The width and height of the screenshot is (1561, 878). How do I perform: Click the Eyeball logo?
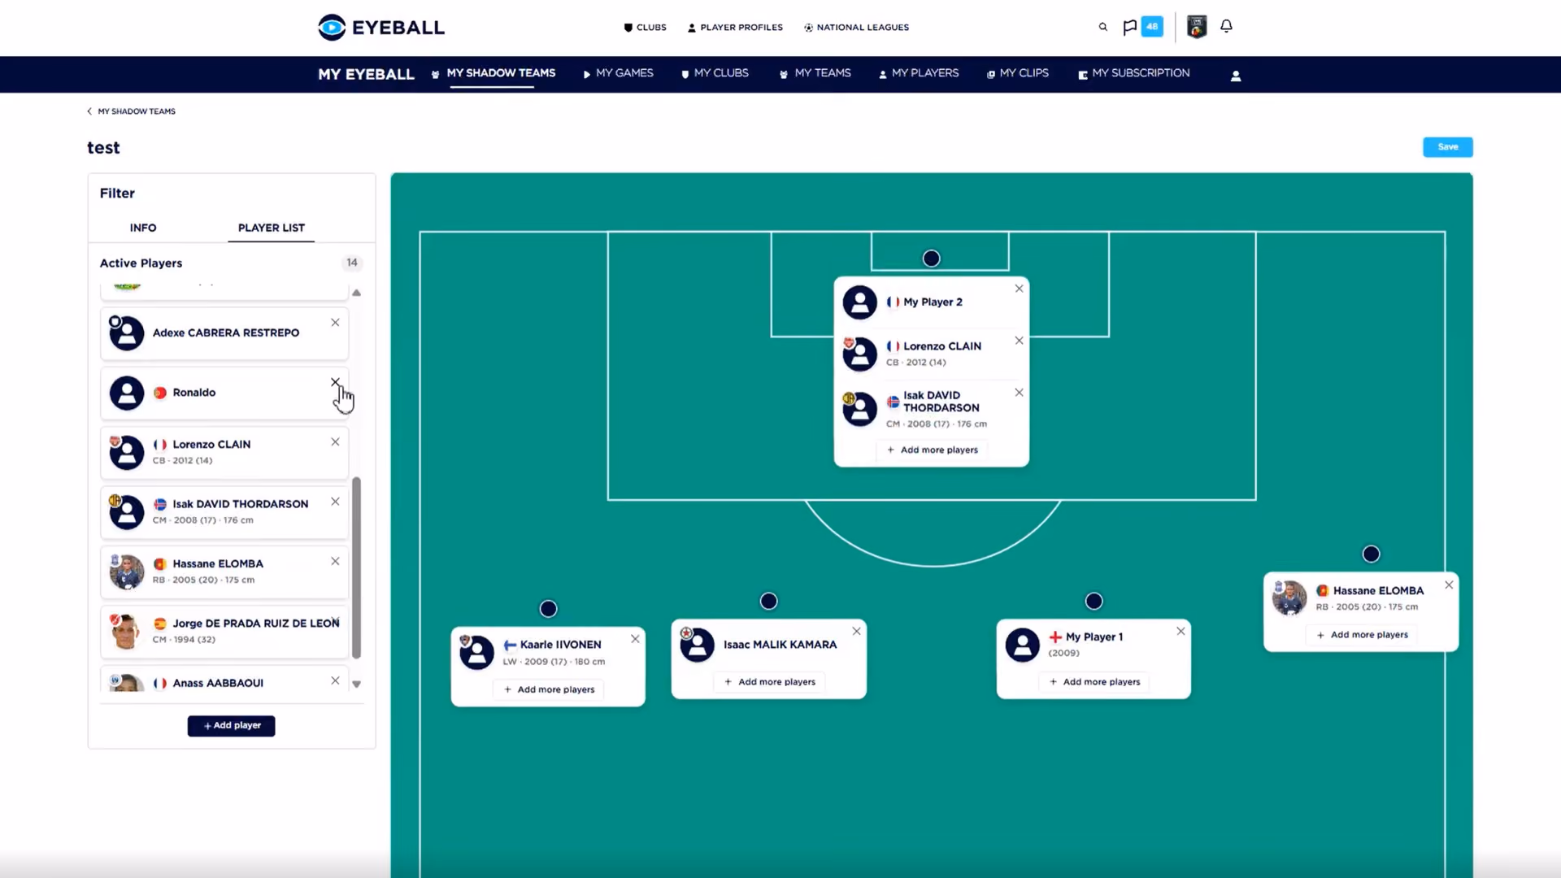381,27
